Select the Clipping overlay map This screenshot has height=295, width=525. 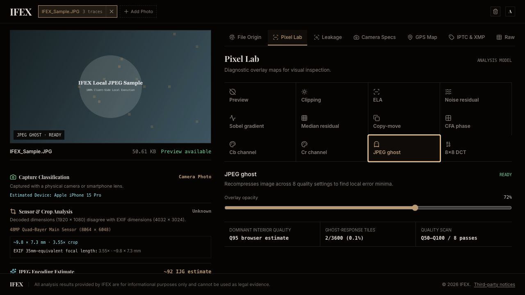(x=332, y=96)
